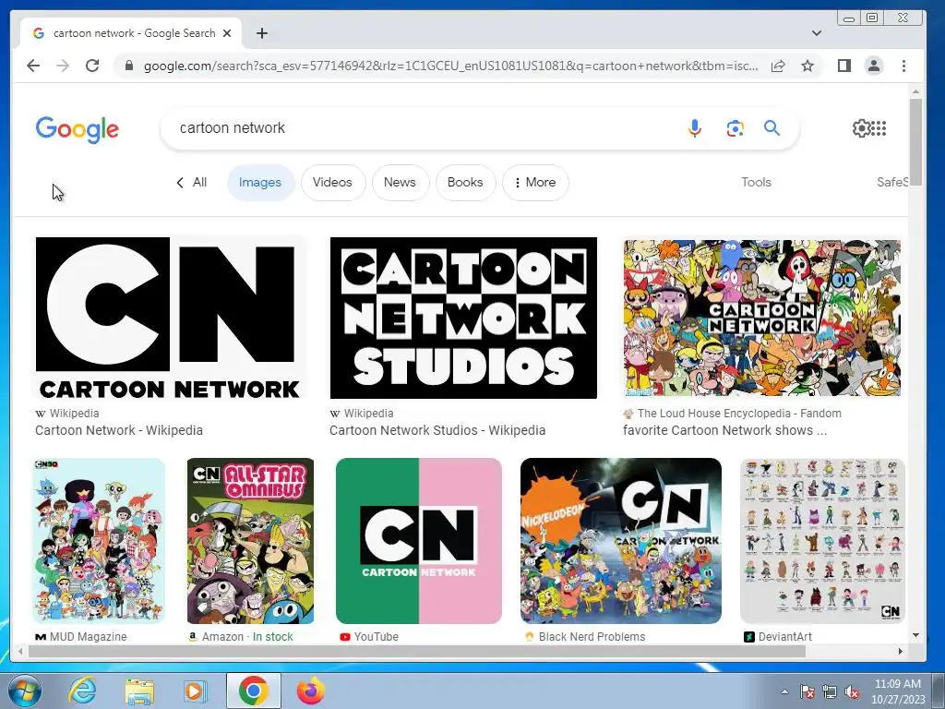Open a new tab
The width and height of the screenshot is (945, 709).
[x=261, y=33]
